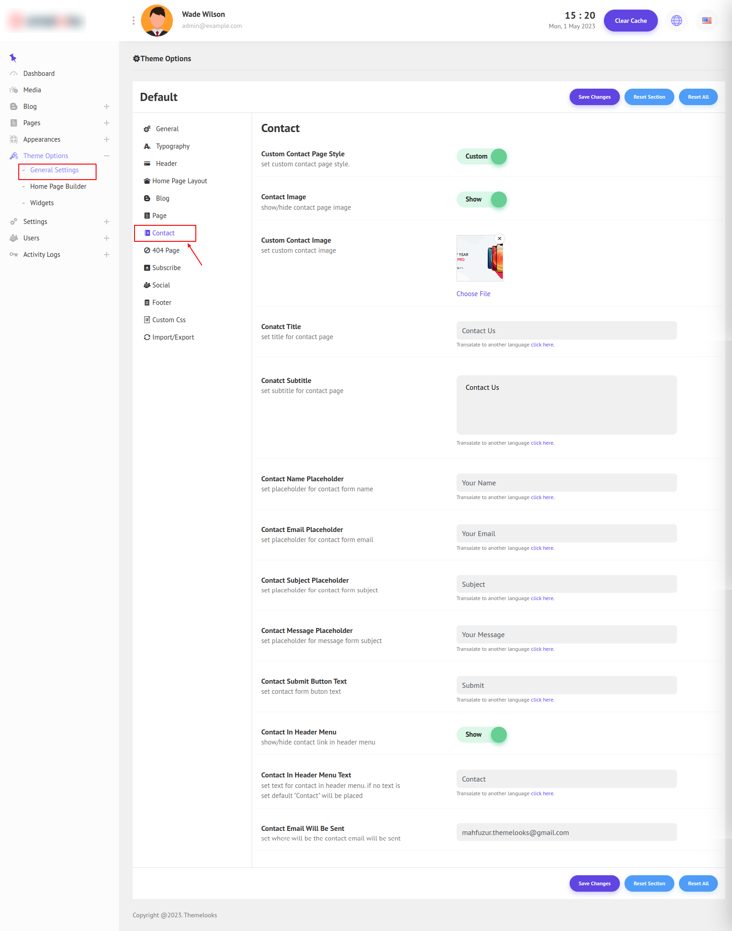Image resolution: width=732 pixels, height=931 pixels.
Task: Click the globe icon in top bar
Action: [676, 21]
